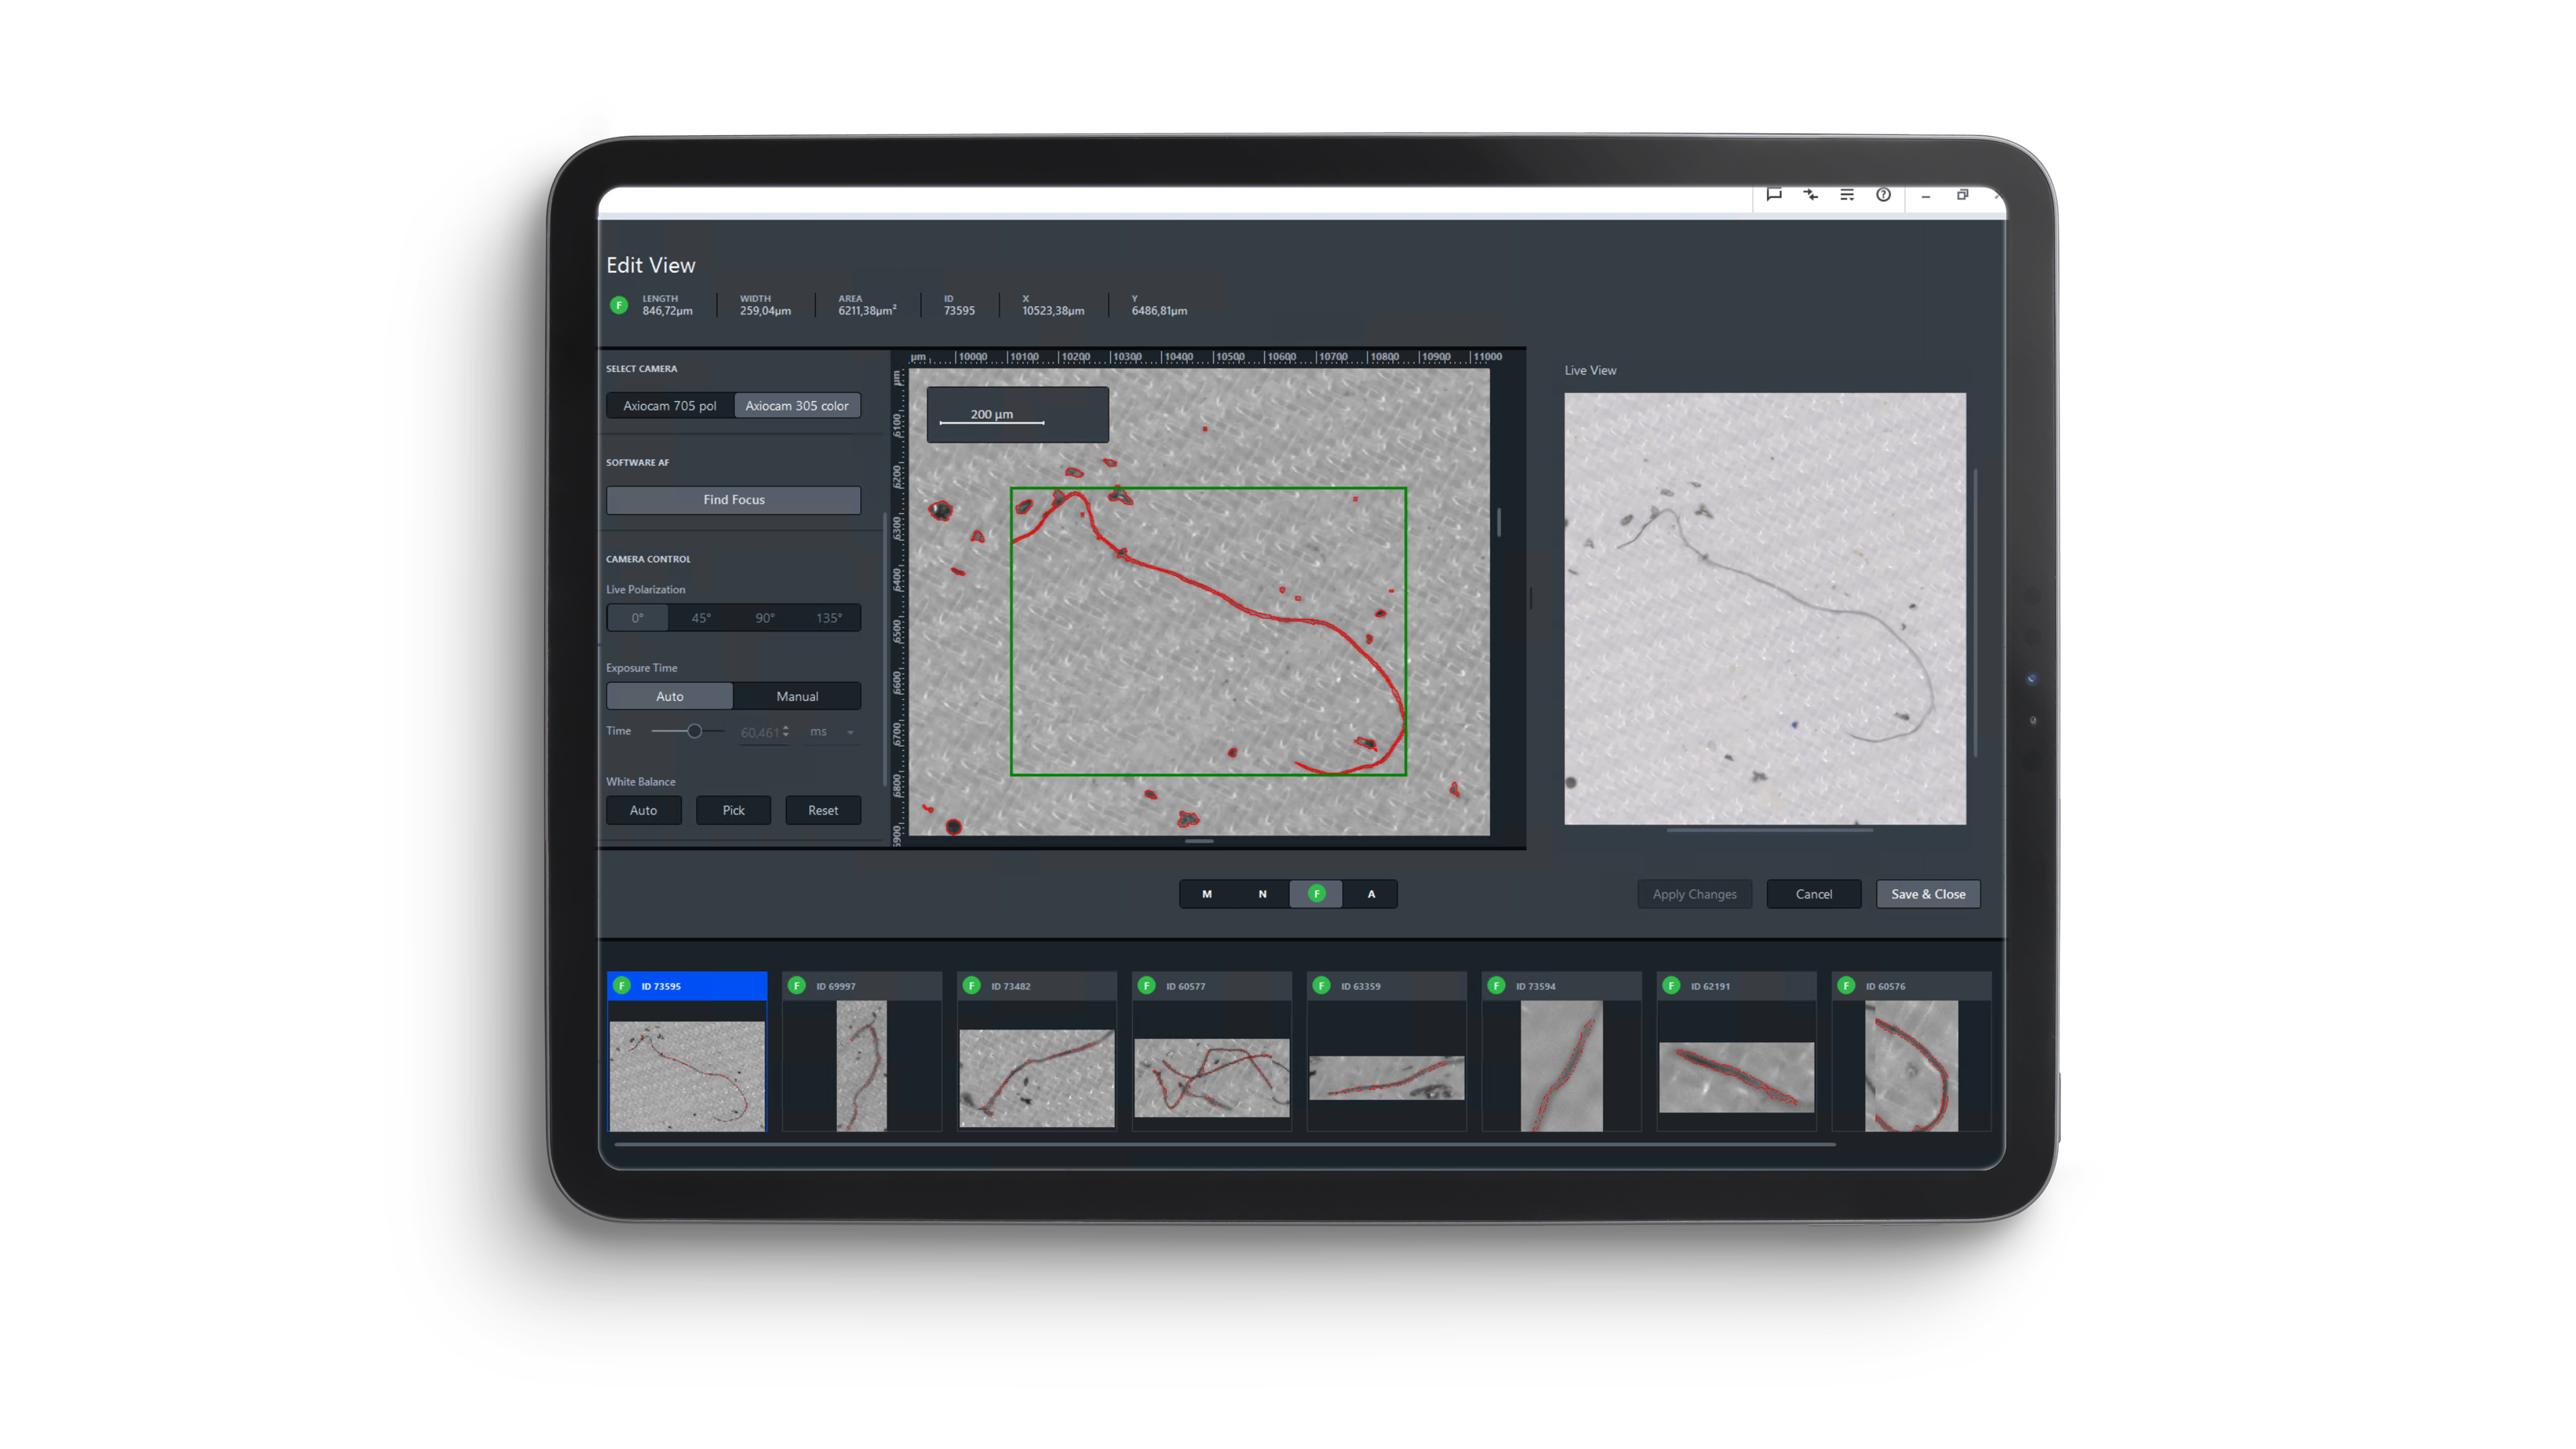
Task: Switch exposure time to Manual
Action: click(x=797, y=696)
